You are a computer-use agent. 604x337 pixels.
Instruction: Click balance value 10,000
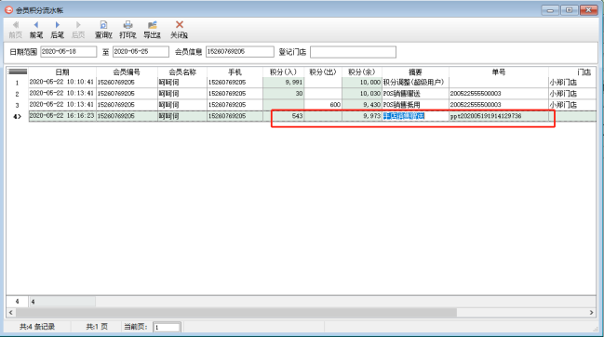click(x=370, y=83)
